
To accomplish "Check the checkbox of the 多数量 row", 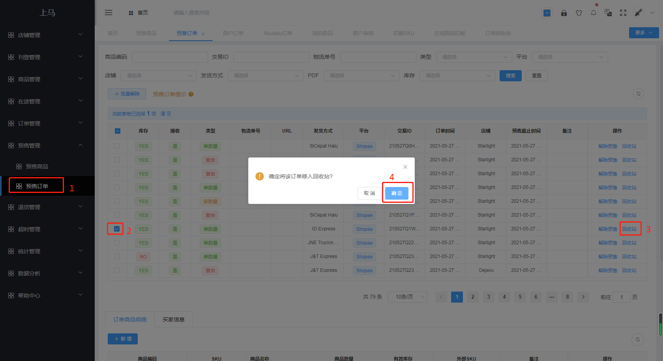I will pos(117,201).
